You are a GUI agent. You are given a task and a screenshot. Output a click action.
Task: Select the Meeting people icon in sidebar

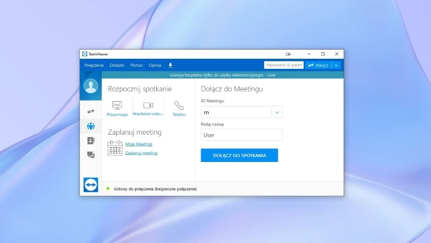(91, 126)
